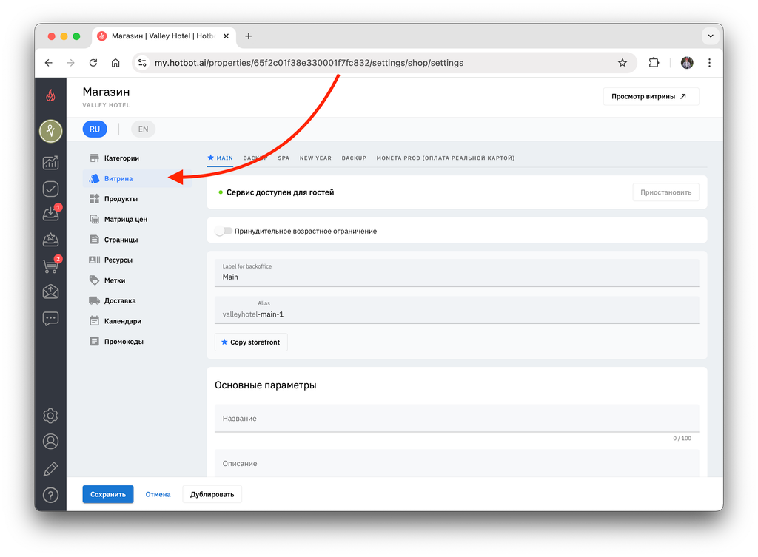Image resolution: width=758 pixels, height=557 pixels.
Task: Open Ресурсы in the shop menu
Action: coord(137,260)
